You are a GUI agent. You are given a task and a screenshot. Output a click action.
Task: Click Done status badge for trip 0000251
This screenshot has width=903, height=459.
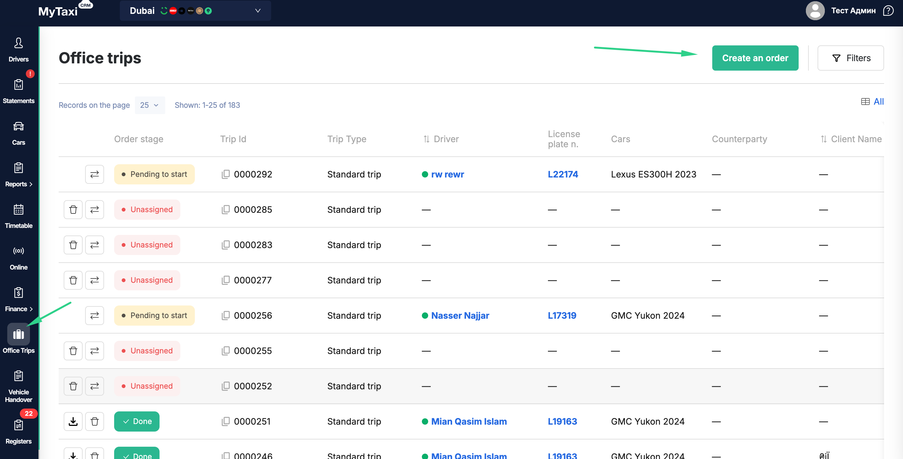click(x=137, y=421)
